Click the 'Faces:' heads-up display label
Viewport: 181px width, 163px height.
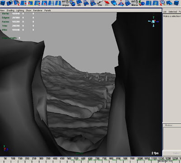pos(6,22)
